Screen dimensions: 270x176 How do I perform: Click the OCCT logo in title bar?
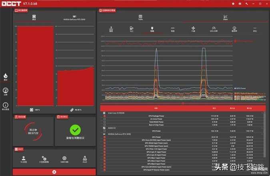click(11, 4)
